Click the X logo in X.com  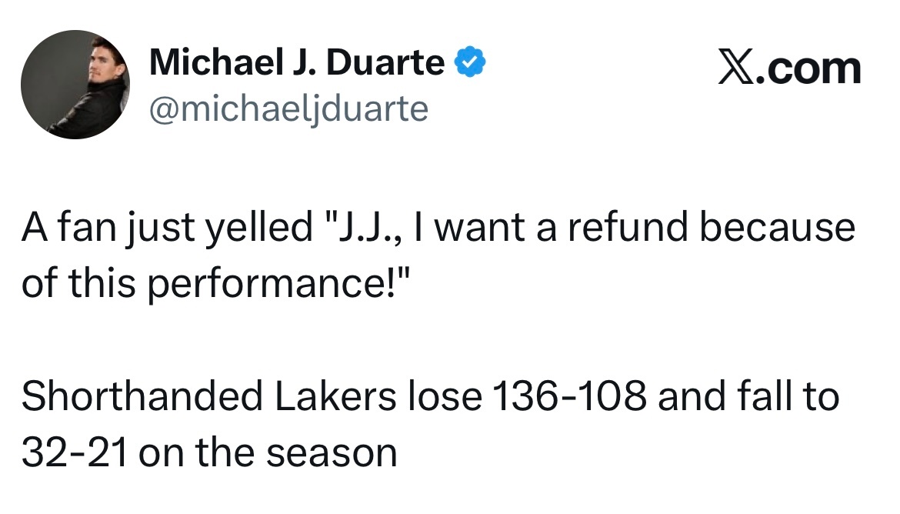[x=736, y=68]
